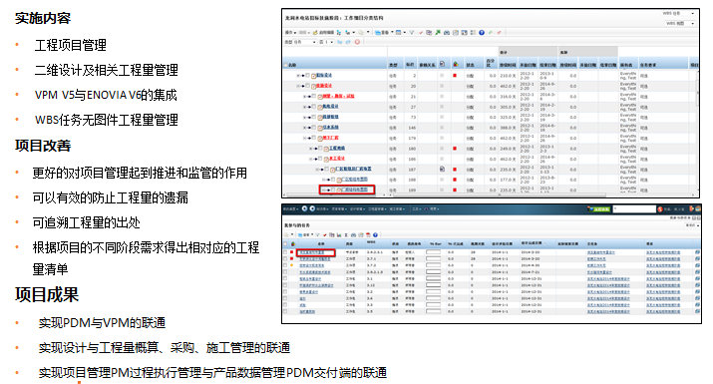
Task: Tick the select-all checkbox in tasks table header
Action: (x=285, y=244)
